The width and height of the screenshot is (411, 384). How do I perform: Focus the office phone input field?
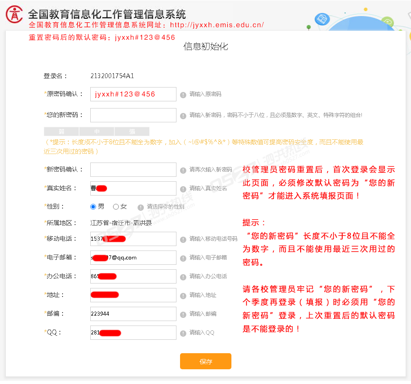[133, 276]
